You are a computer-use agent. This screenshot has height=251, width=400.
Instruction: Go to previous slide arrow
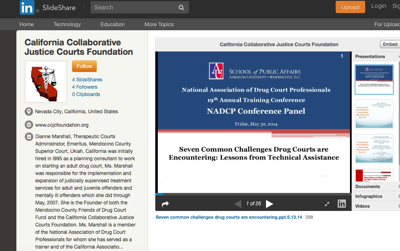[x=237, y=204]
